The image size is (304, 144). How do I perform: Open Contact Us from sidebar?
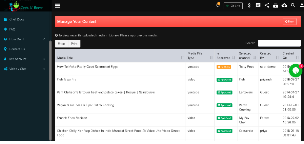17,49
